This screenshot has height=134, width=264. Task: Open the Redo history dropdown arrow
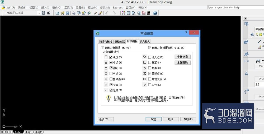tap(118, 13)
